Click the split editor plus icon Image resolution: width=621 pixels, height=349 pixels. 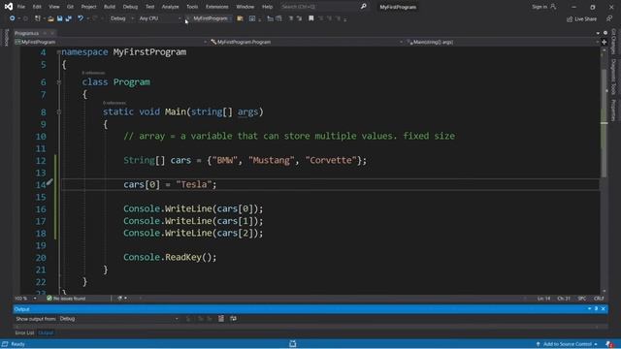604,42
